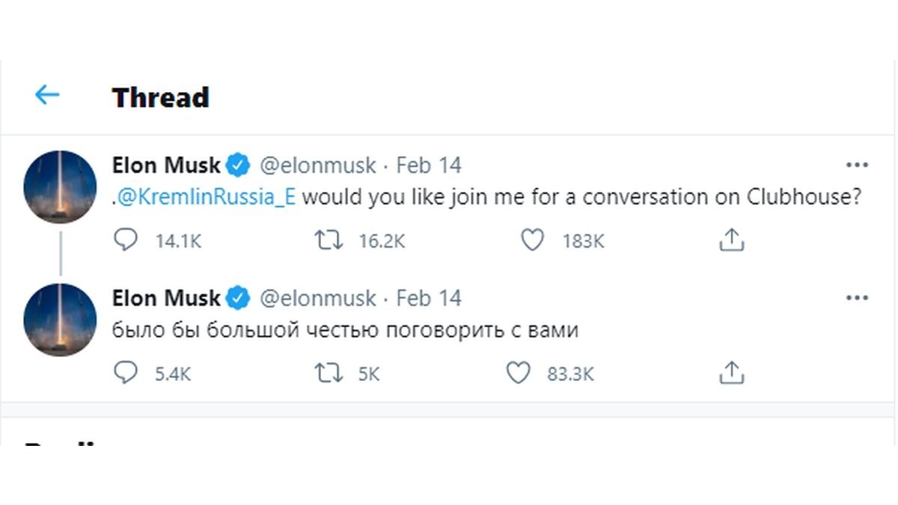Like the Clubhouse invitation tweet
This screenshot has width=898, height=505.
click(x=531, y=240)
